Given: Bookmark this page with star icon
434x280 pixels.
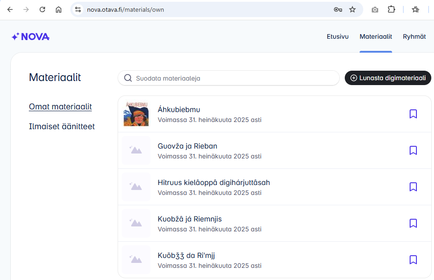Looking at the screenshot, I should point(352,9).
